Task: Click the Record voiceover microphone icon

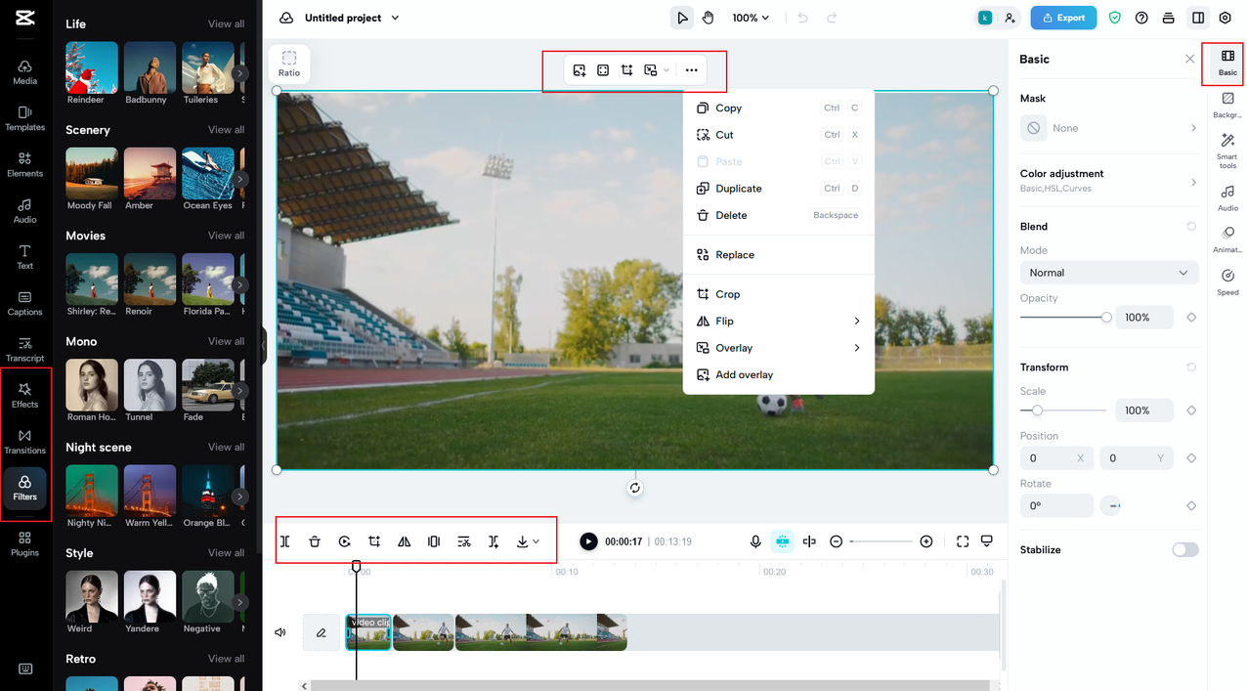Action: click(x=755, y=541)
